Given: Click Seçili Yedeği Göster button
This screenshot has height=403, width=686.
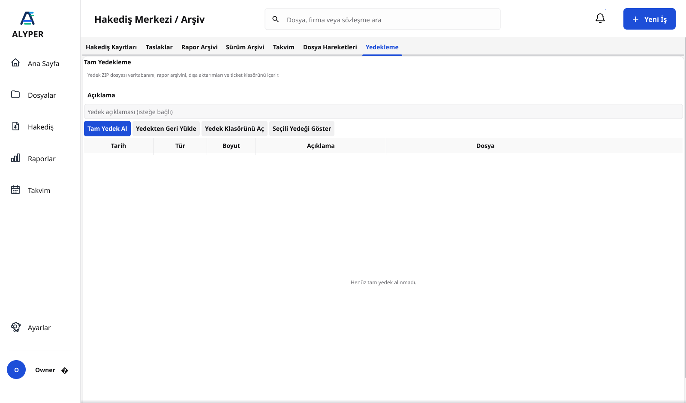Looking at the screenshot, I should (302, 129).
